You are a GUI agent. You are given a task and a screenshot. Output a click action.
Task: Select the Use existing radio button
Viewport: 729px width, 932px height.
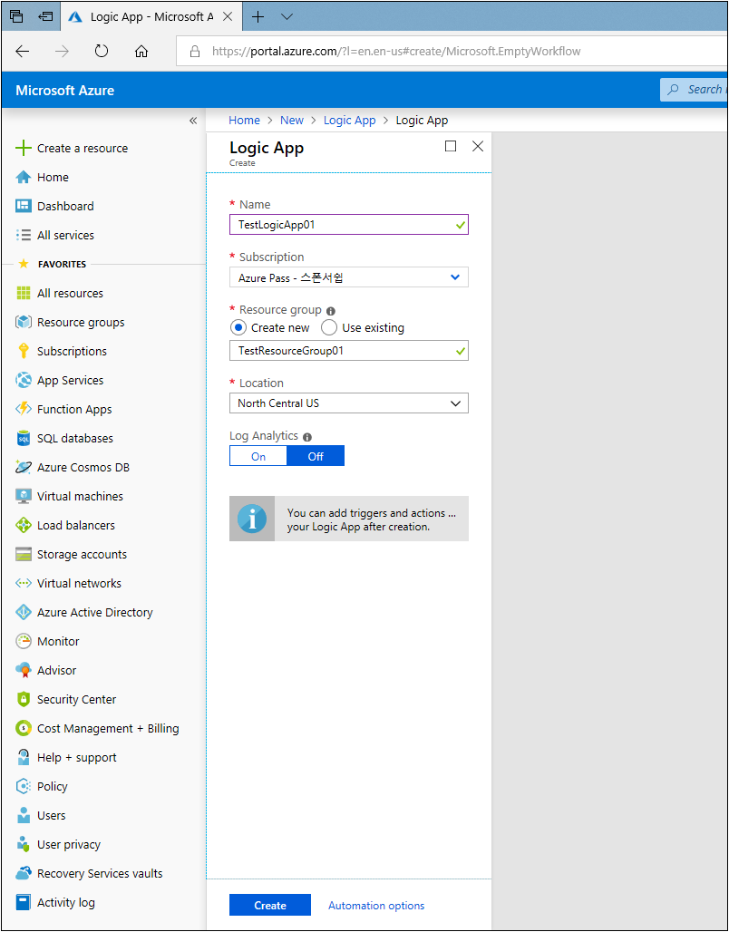pos(329,327)
